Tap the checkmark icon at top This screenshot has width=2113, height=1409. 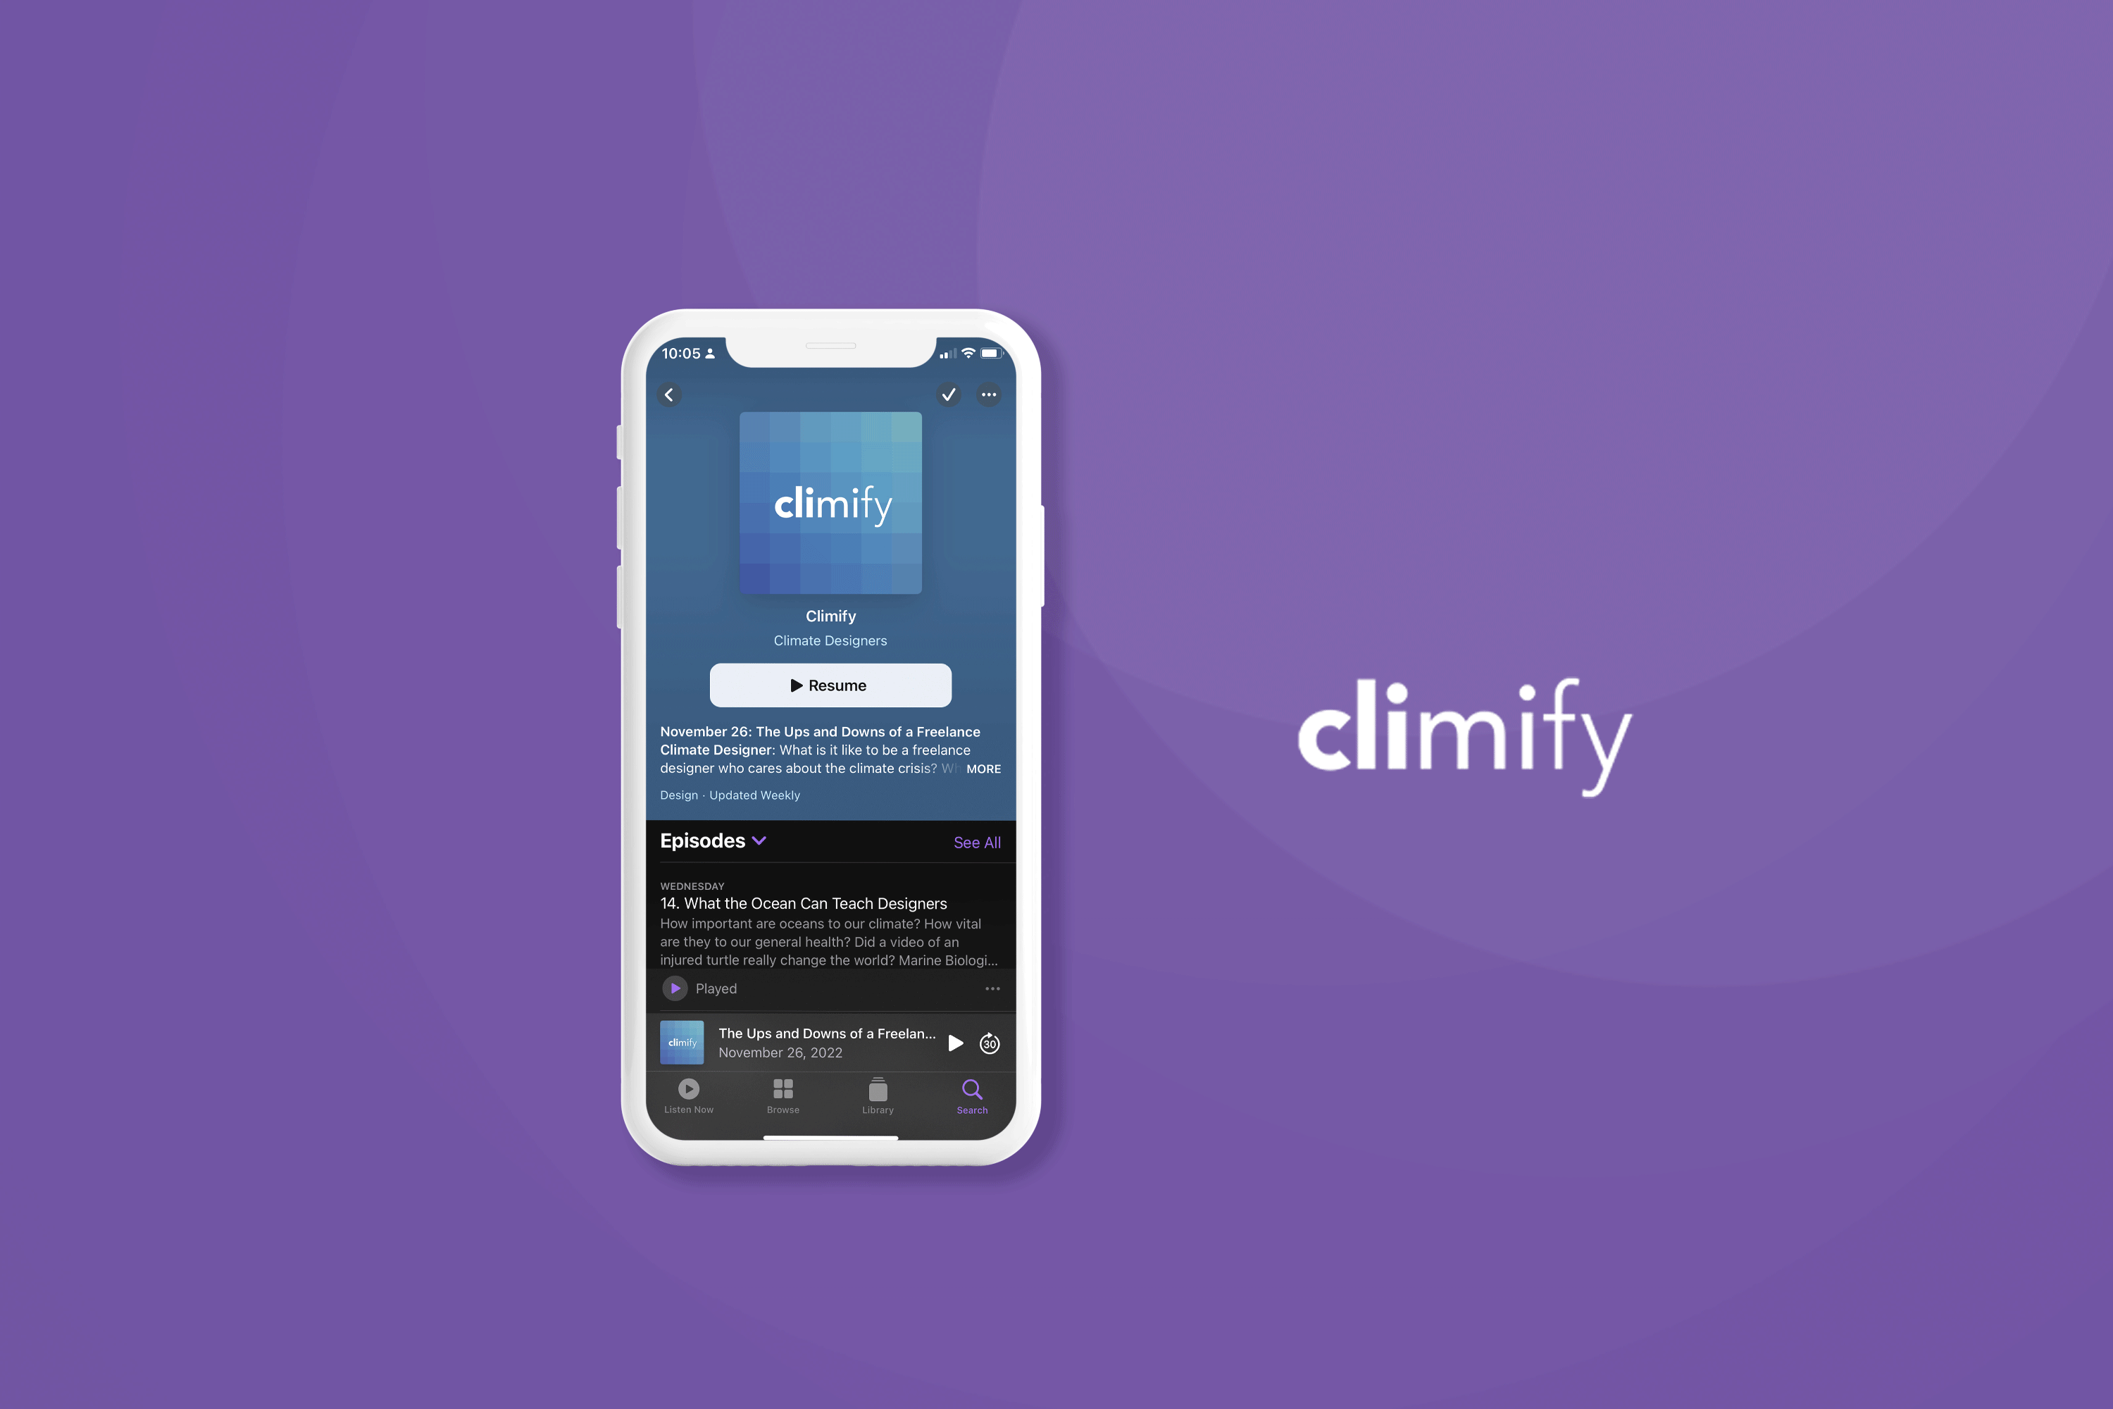(x=947, y=395)
